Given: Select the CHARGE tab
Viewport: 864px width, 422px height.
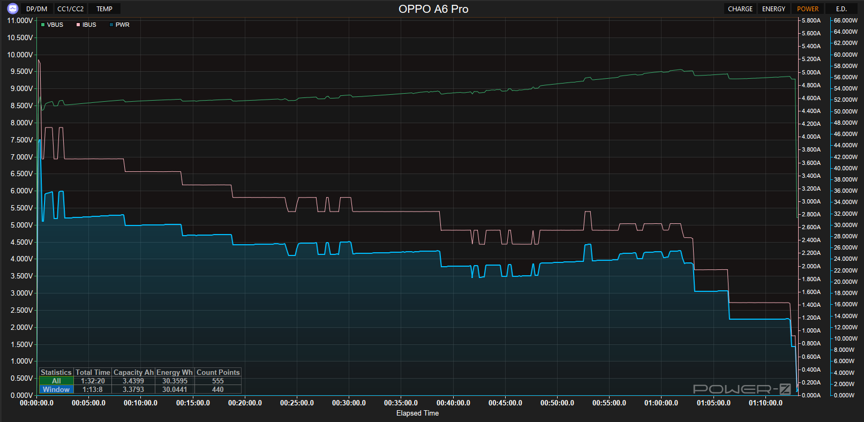Looking at the screenshot, I should (x=740, y=9).
